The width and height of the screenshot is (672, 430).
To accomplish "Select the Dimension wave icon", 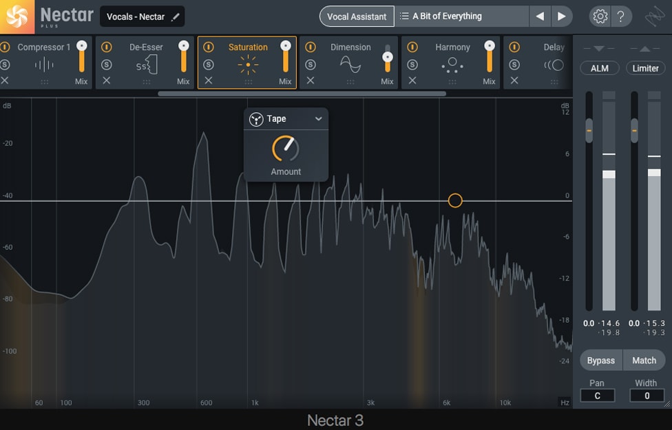I will [350, 65].
